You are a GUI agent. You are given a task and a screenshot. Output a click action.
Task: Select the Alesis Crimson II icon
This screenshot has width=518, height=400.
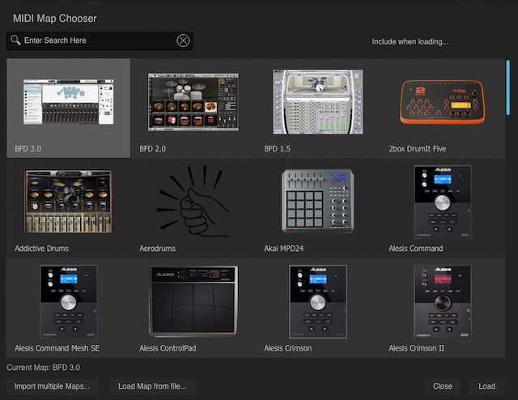click(442, 300)
